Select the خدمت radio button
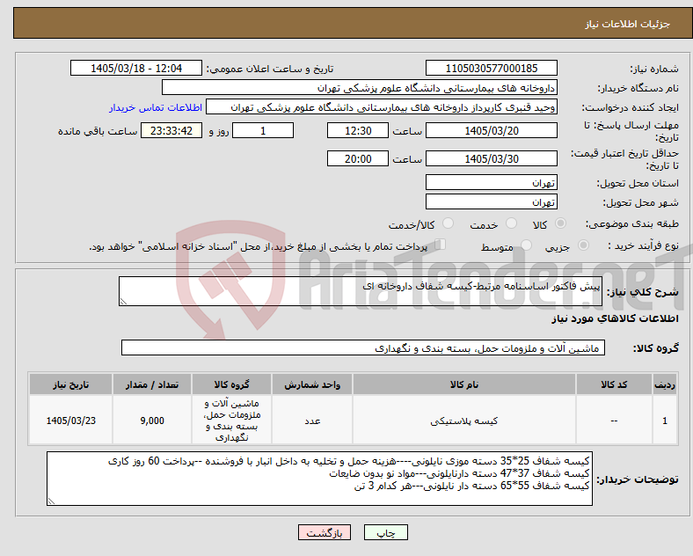Image resolution: width=693 pixels, height=556 pixels. pos(511,223)
